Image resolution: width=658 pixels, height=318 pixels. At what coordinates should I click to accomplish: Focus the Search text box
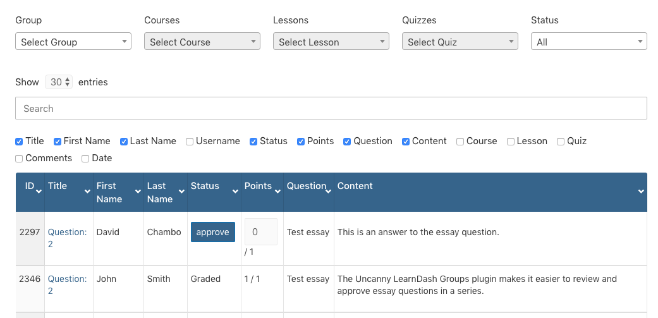coord(331,108)
